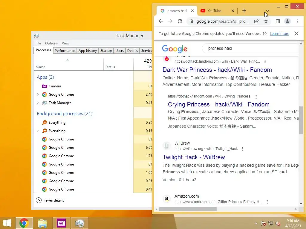
Task: Sort processes by Status column
Action: (x=118, y=64)
